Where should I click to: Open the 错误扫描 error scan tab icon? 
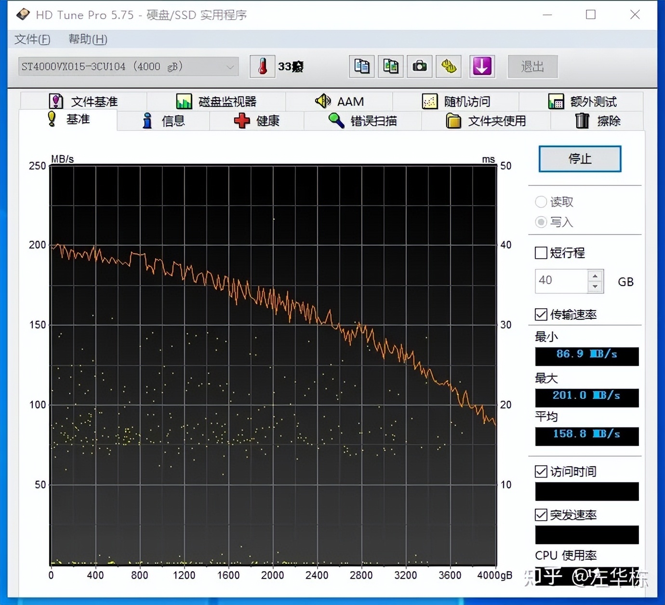pyautogui.click(x=336, y=120)
